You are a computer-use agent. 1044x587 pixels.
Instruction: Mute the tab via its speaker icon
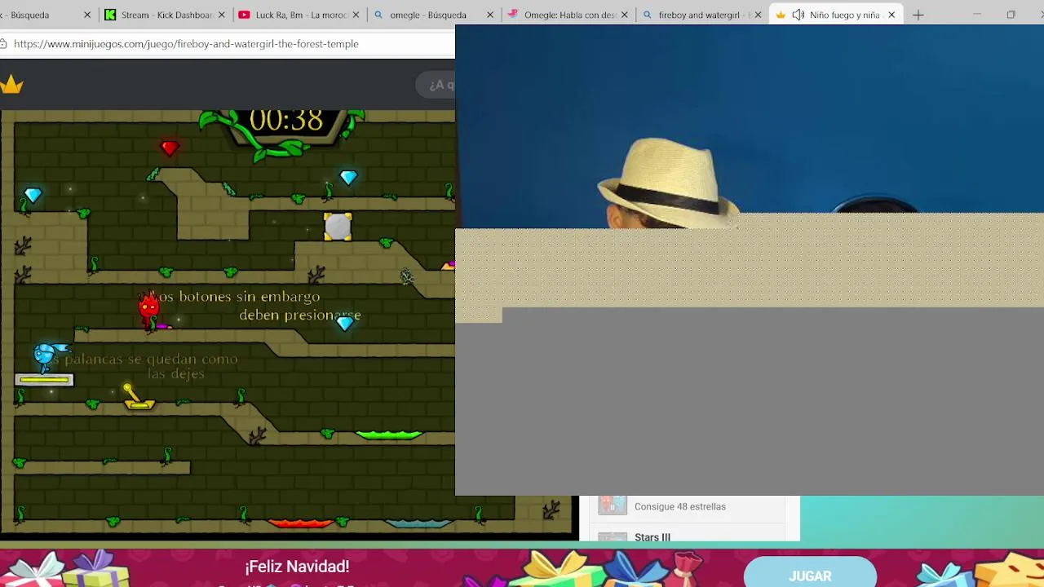[x=798, y=15]
